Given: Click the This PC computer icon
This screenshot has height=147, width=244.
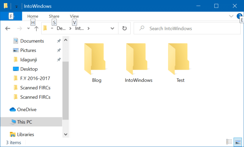Looking at the screenshot, I should [13, 122].
